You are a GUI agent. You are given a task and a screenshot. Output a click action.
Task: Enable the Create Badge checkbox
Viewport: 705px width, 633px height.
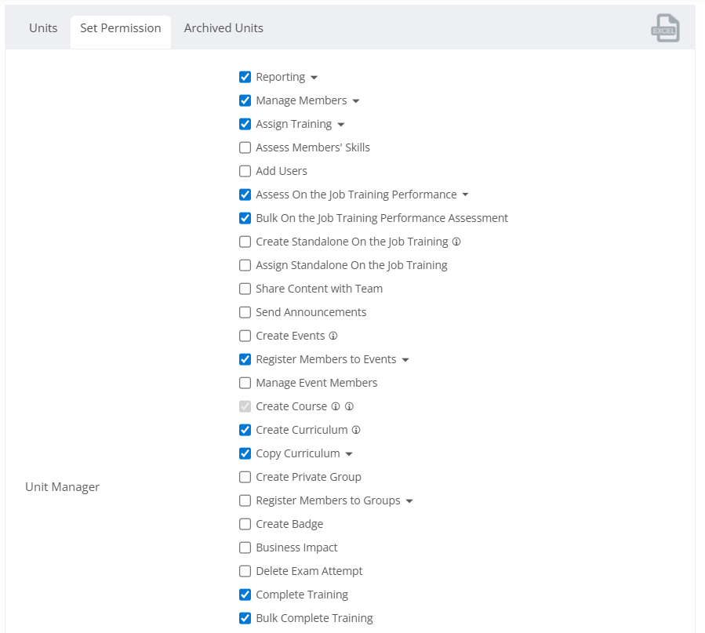coord(245,524)
